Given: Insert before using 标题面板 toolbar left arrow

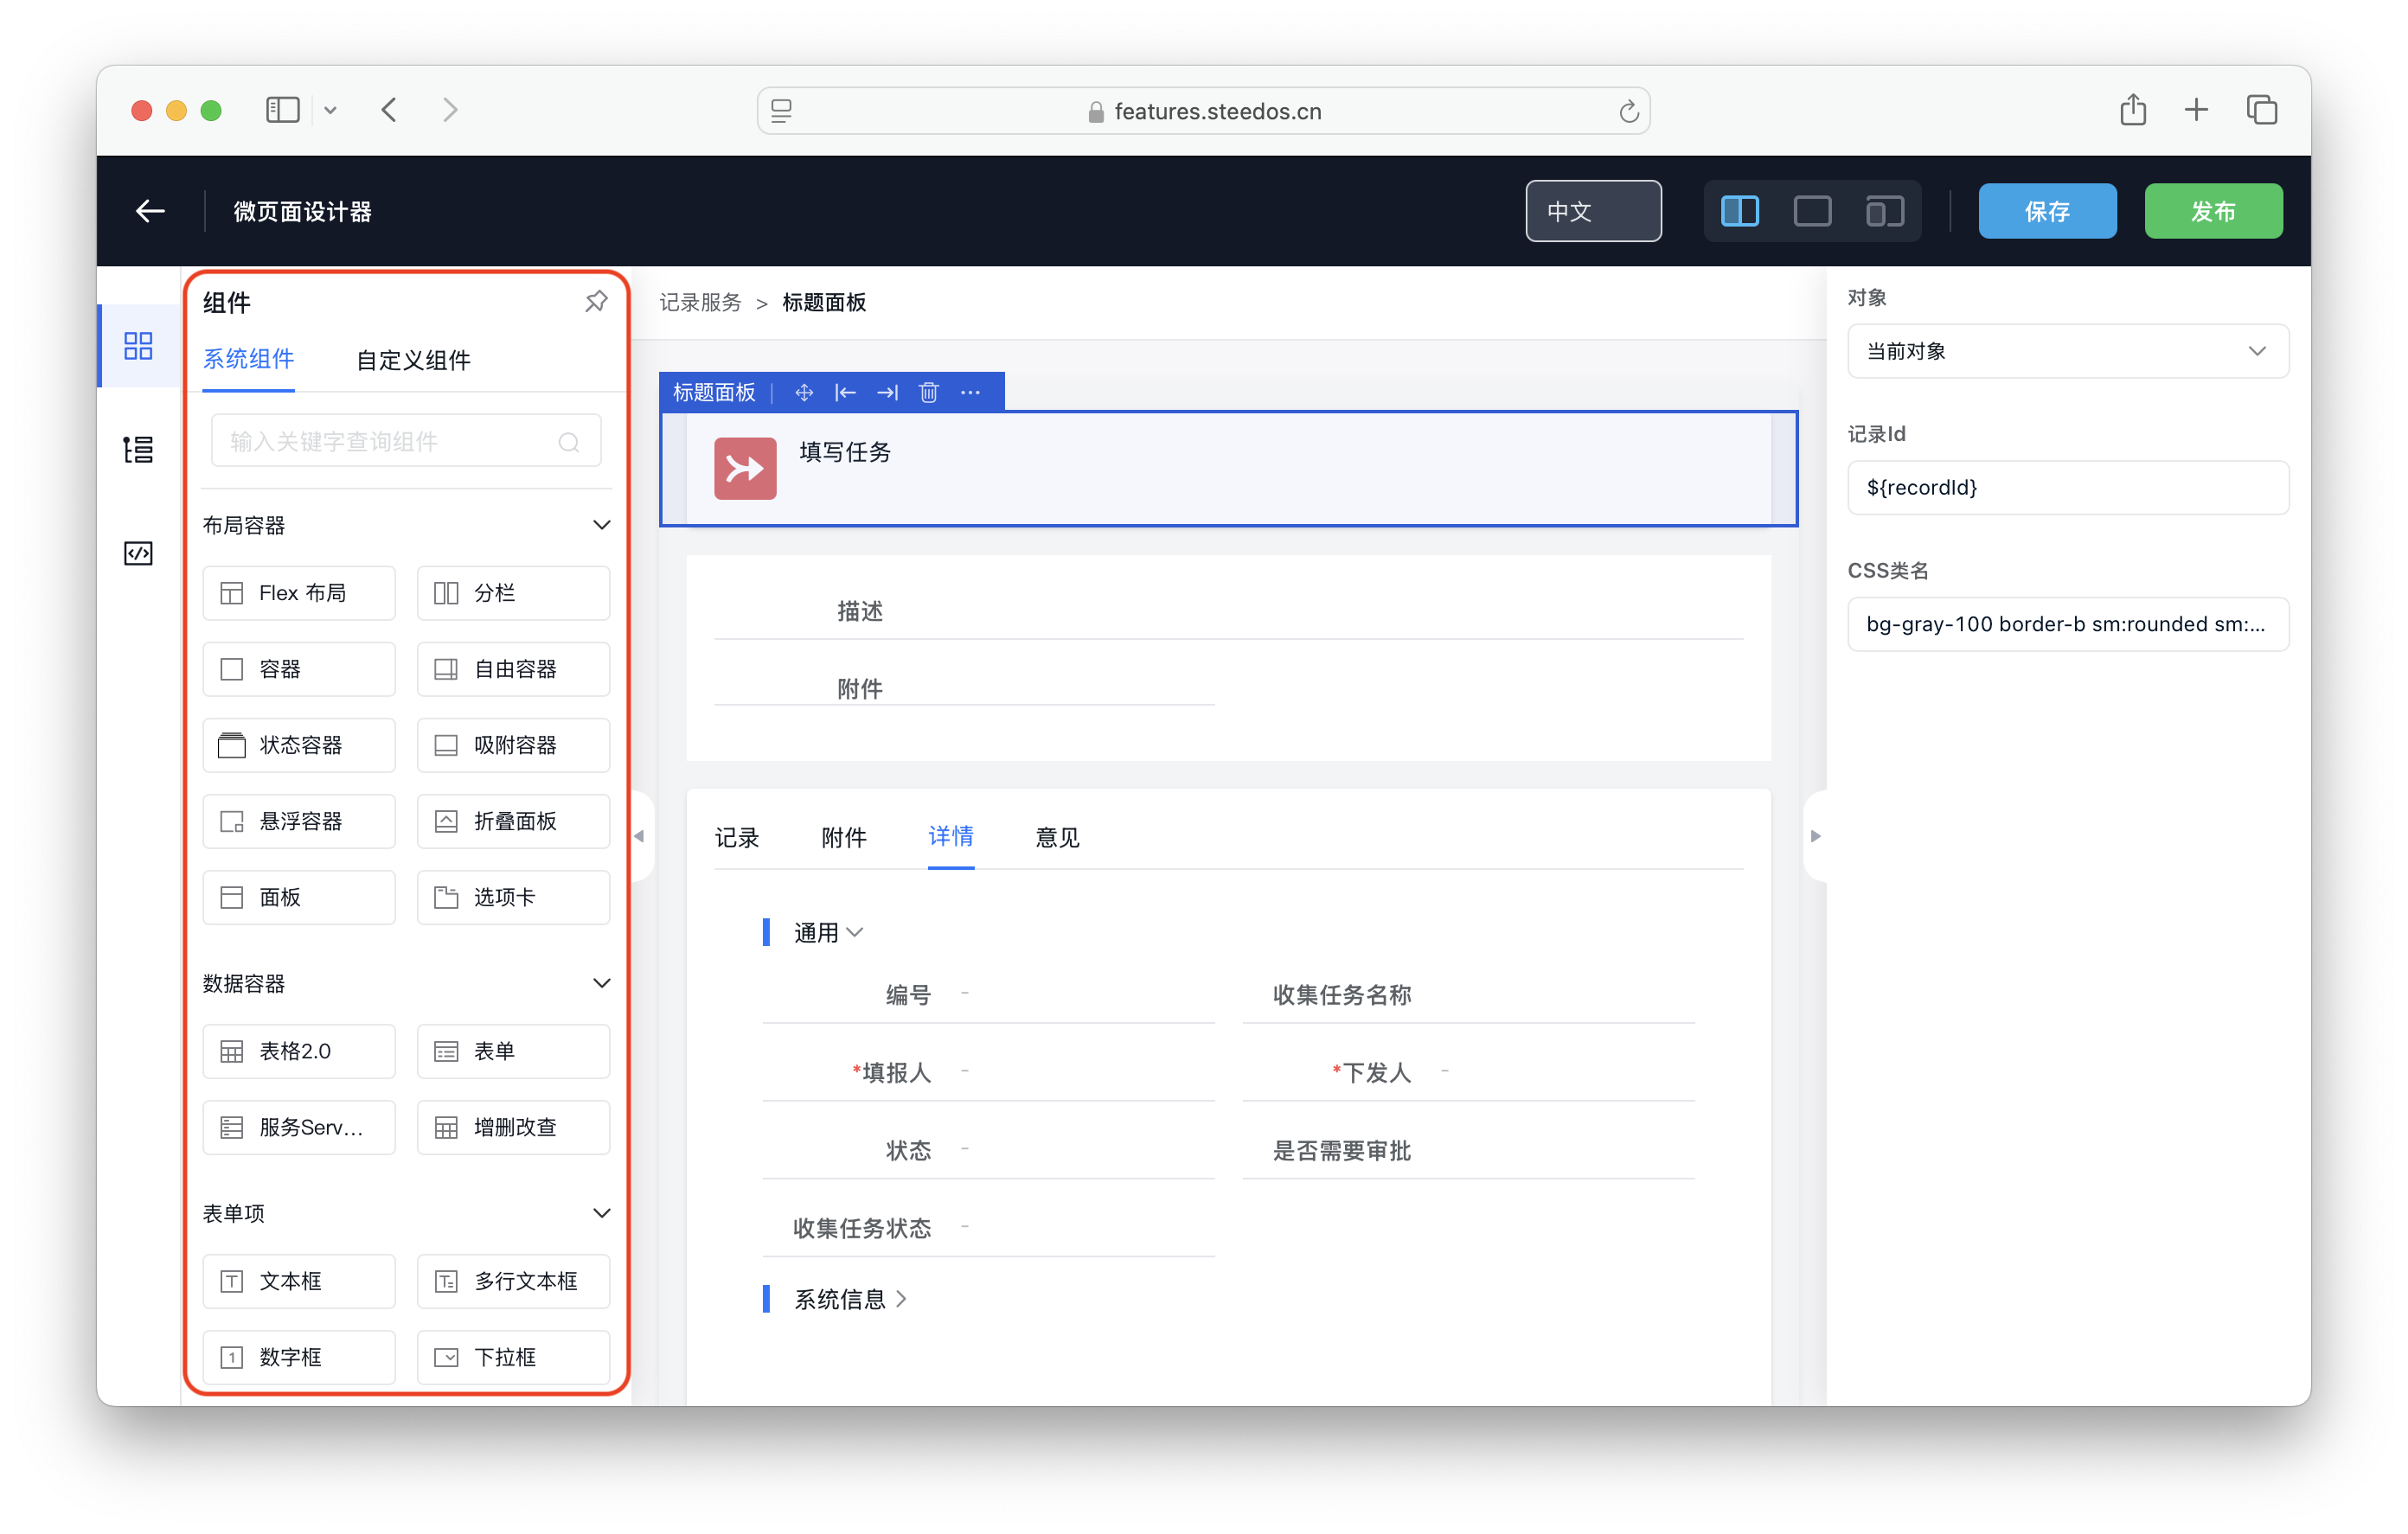Looking at the screenshot, I should coord(845,392).
